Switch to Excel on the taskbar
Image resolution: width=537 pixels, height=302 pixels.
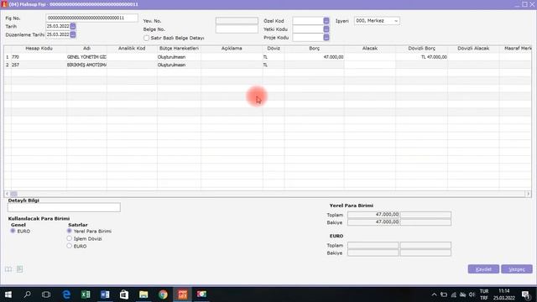[86, 294]
